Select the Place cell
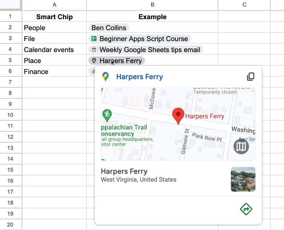 tap(54, 60)
